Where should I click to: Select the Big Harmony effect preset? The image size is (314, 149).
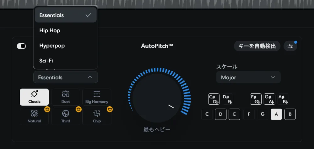click(97, 97)
